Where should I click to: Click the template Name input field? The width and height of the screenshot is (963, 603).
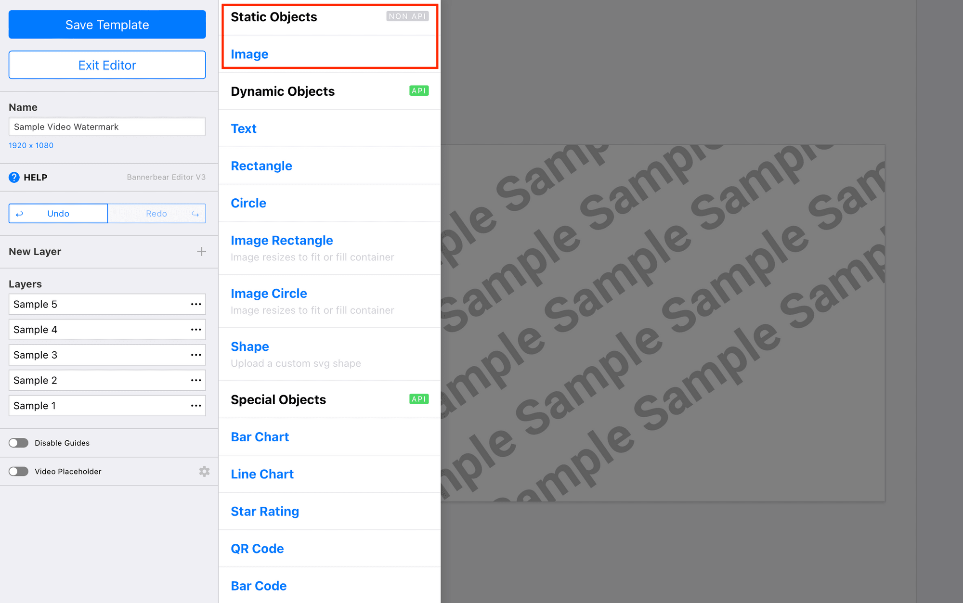click(x=107, y=127)
